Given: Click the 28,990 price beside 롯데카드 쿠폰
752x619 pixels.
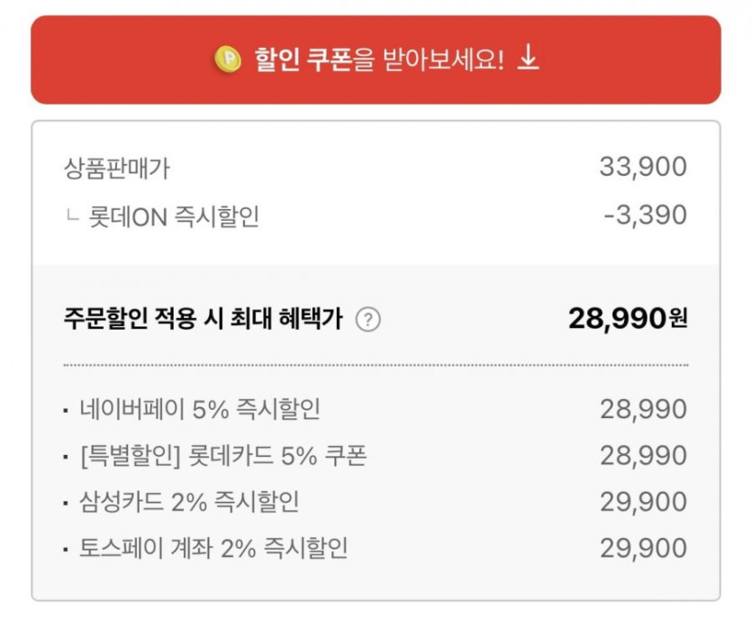Looking at the screenshot, I should point(643,456).
